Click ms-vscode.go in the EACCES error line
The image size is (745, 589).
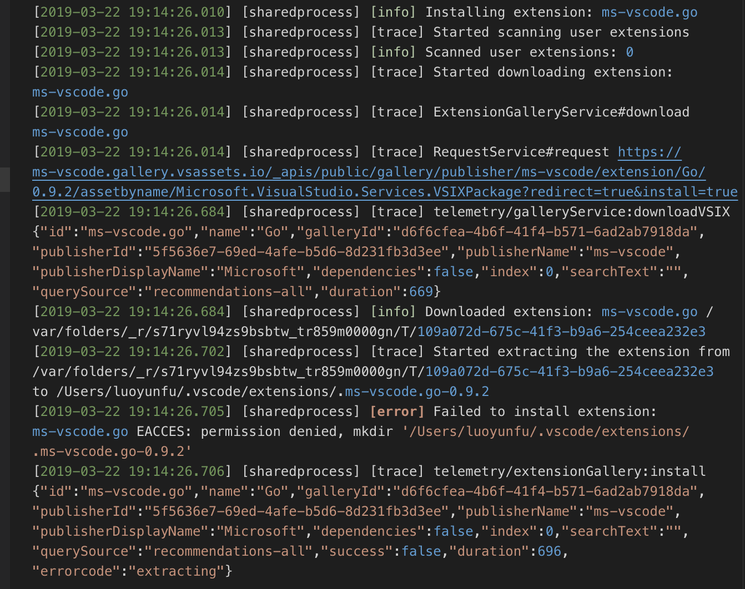click(x=79, y=431)
